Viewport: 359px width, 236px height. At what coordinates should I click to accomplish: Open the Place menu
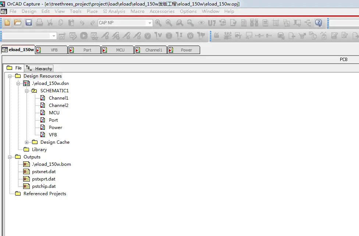pyautogui.click(x=92, y=11)
